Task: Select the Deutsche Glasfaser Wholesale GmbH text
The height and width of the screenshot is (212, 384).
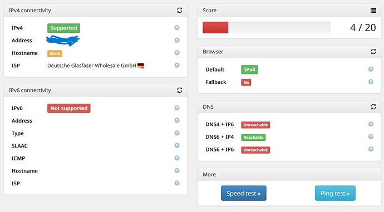Action: [x=92, y=65]
